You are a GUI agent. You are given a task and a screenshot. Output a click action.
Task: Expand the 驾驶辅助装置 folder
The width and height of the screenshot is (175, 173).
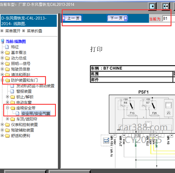click(2, 130)
